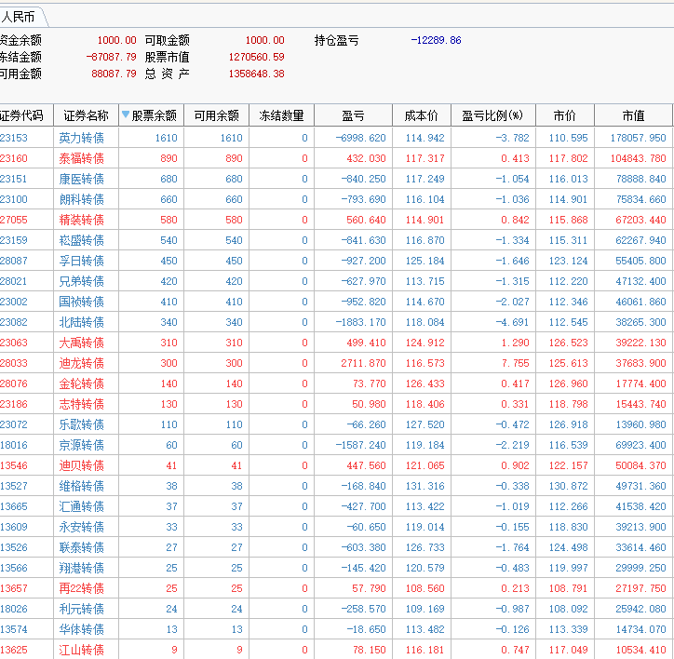Select the 北陆转债 position
This screenshot has width=674, height=659.
82,322
